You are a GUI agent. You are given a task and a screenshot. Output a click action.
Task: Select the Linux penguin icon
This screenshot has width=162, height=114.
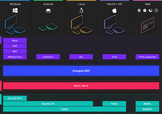point(81,11)
